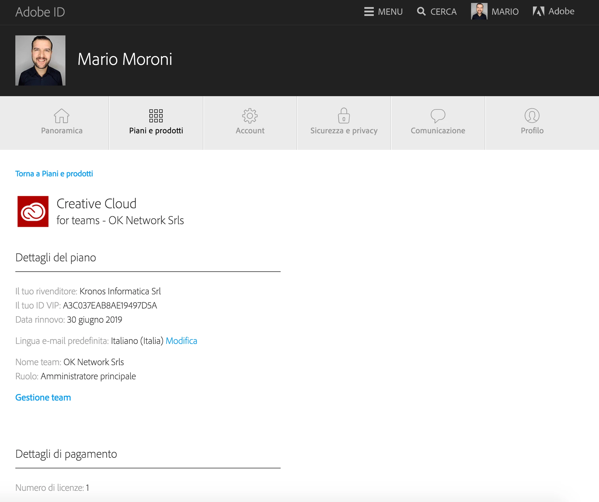Viewport: 599px width, 502px height.
Task: Click the Numero di licenze: 1 line
Action: 52,488
